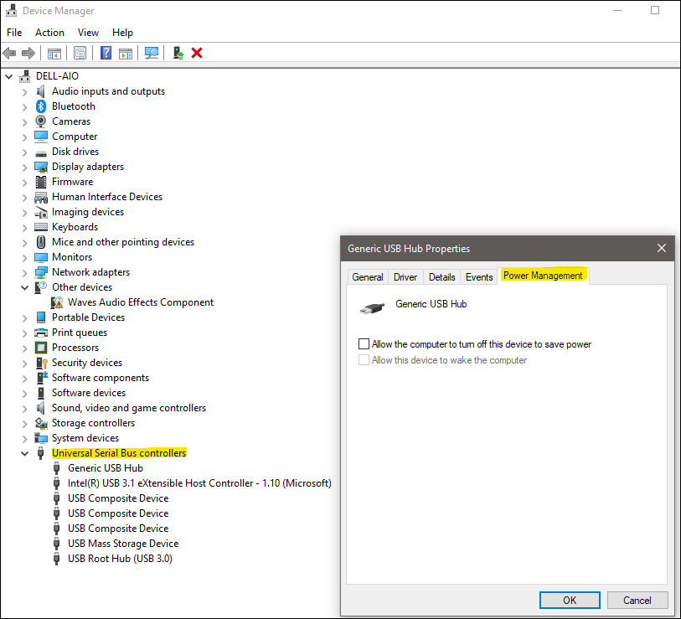Click the Show/Hide console tree icon
The width and height of the screenshot is (681, 619).
pos(54,54)
